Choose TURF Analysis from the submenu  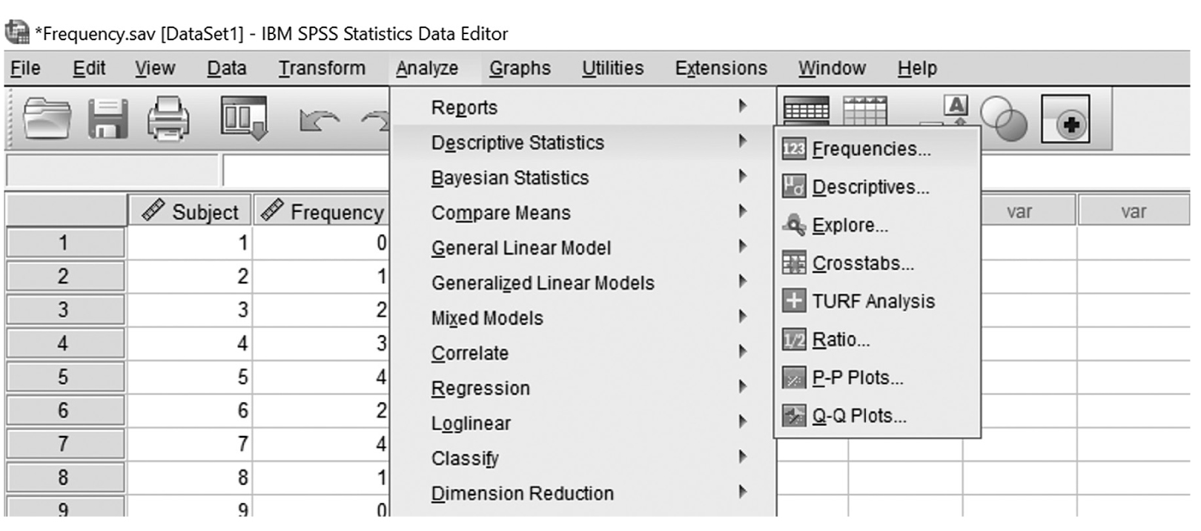pos(877,301)
